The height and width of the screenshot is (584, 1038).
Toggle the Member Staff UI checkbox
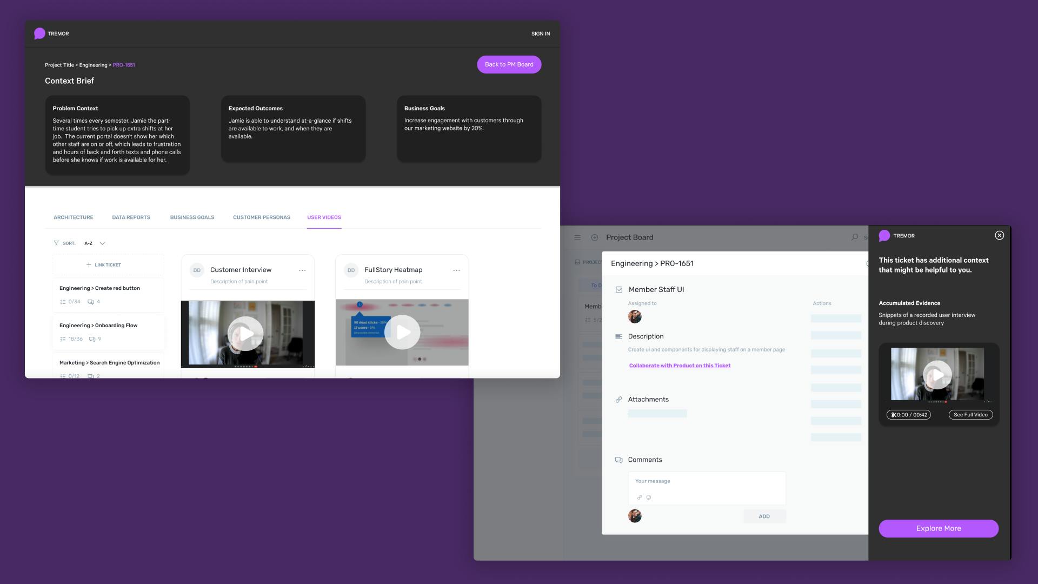(x=619, y=290)
